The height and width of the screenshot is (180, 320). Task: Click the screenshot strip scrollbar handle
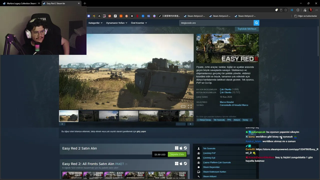181,124
